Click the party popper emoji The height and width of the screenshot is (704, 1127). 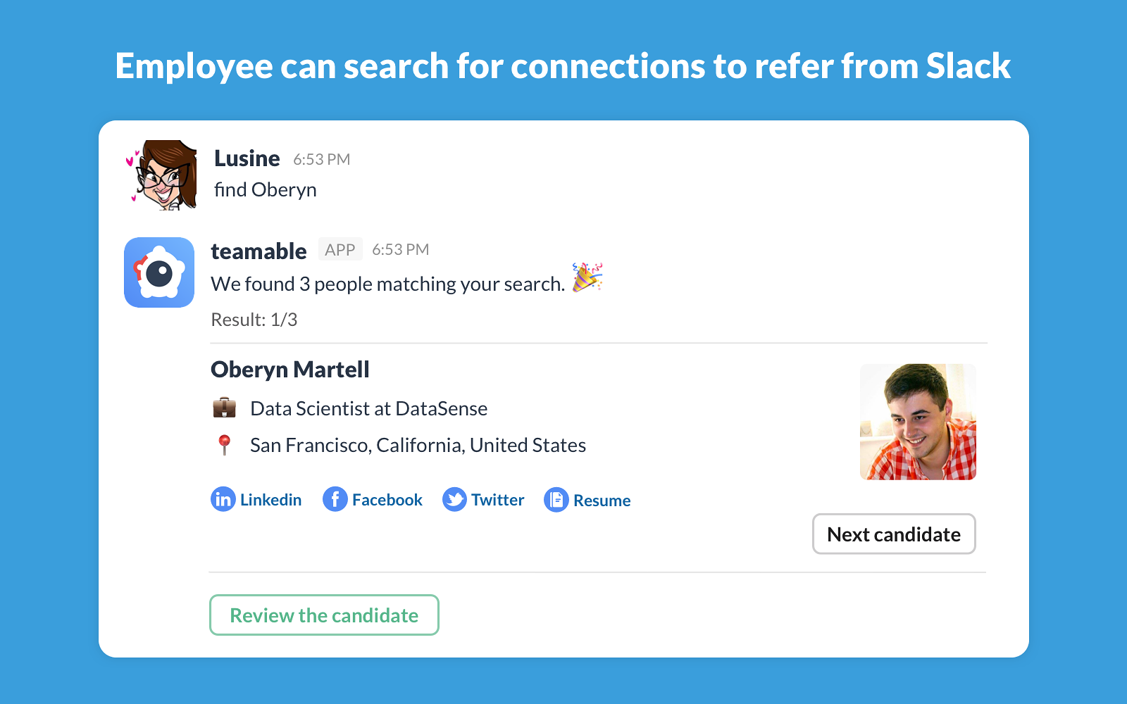pos(587,277)
